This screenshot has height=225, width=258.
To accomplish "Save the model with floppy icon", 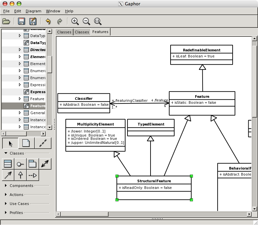I will (x=21, y=21).
